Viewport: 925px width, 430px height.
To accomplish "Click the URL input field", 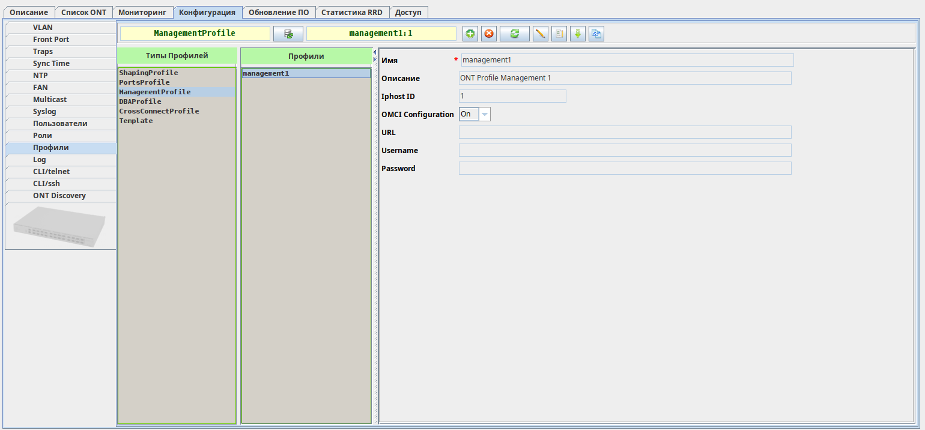I will click(625, 132).
